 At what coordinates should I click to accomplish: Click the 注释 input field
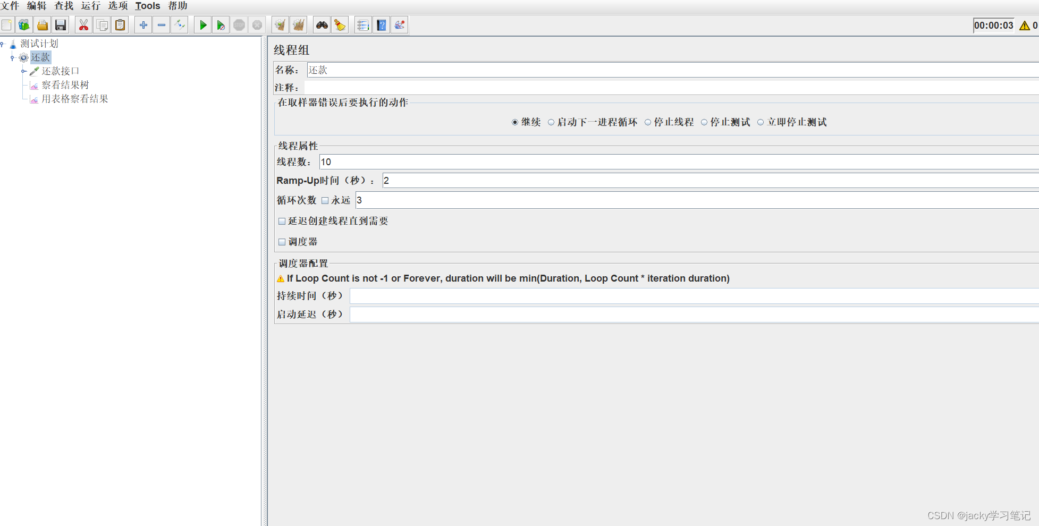point(672,88)
